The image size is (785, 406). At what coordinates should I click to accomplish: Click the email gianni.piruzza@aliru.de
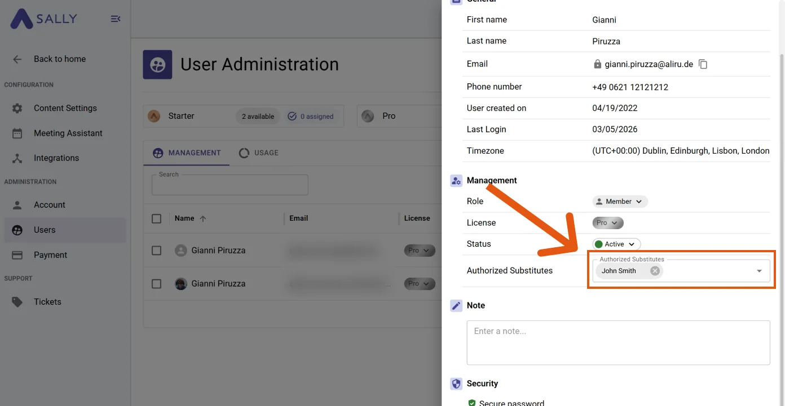click(649, 64)
